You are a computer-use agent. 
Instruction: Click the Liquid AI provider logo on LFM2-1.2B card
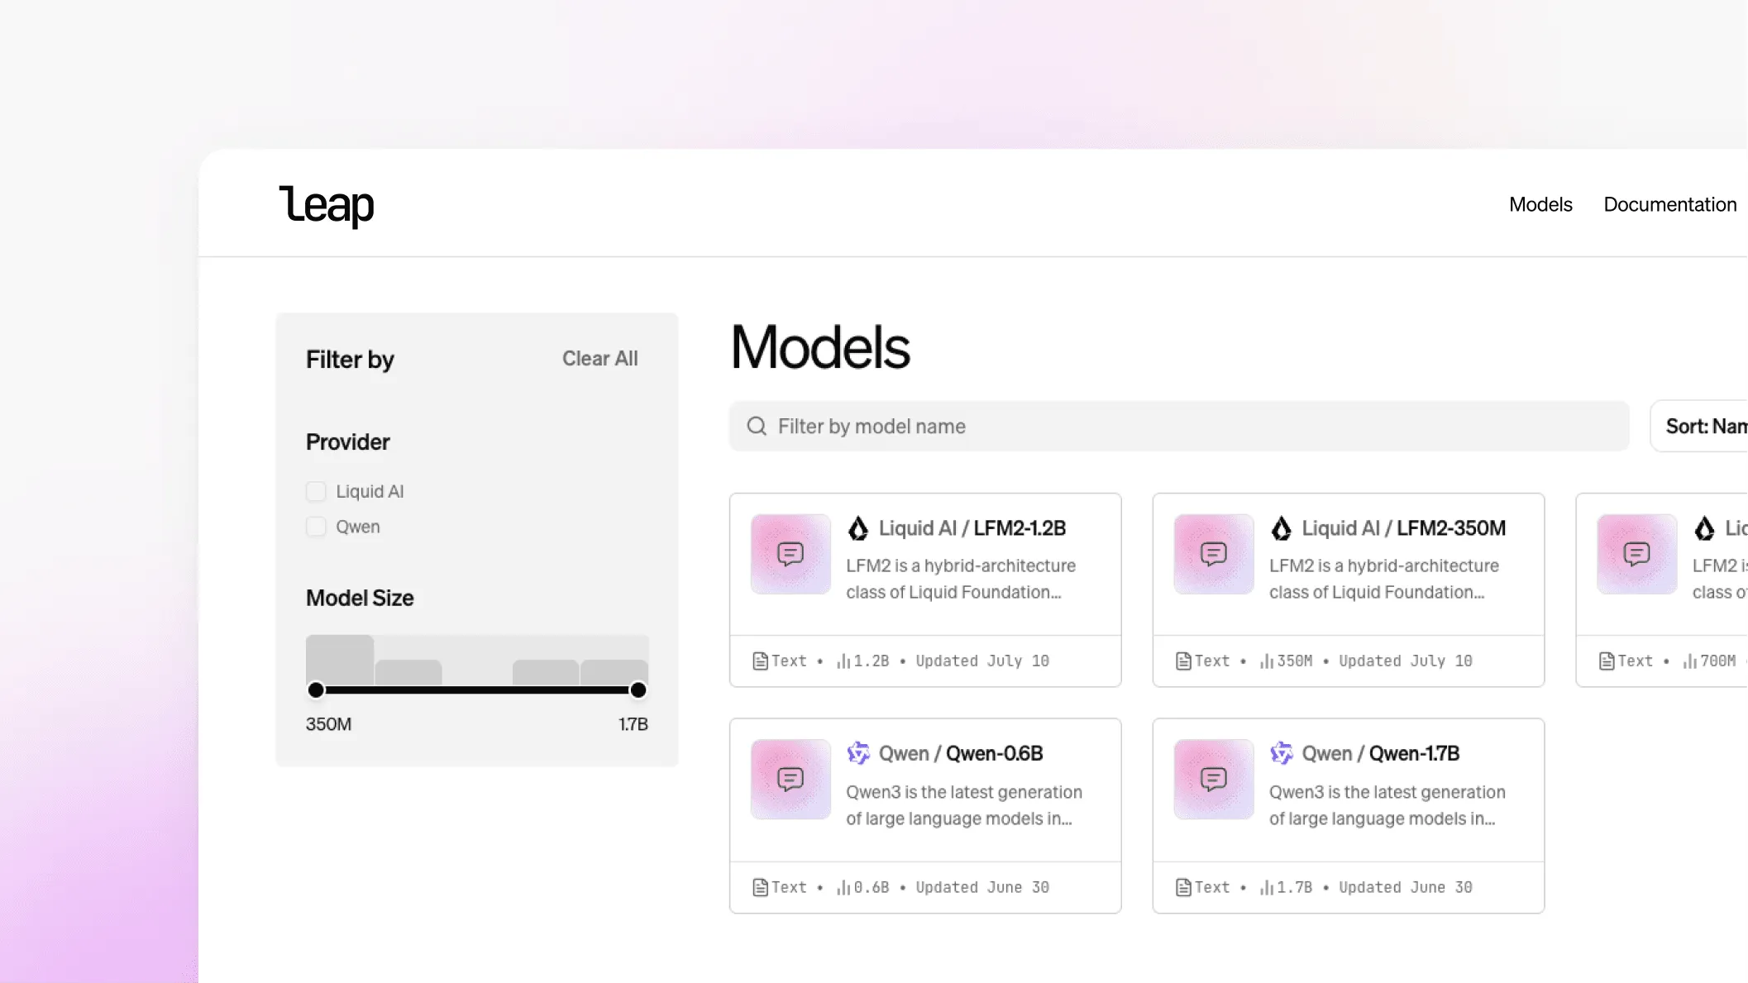pyautogui.click(x=859, y=527)
